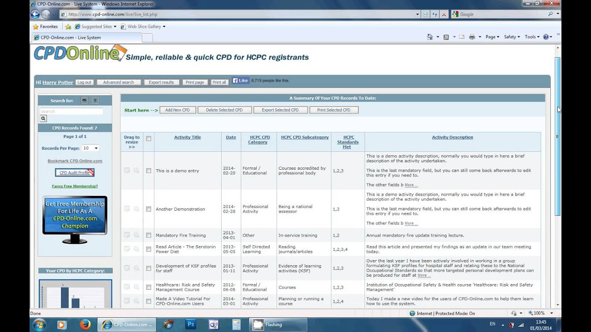The image size is (591, 332).
Task: Click the RSS feeds icon in the command bar
Action: 446,37
